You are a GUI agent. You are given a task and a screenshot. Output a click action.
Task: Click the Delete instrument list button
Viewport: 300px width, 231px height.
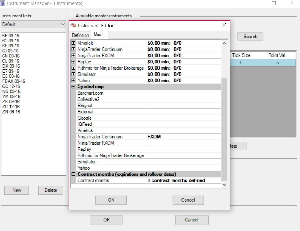51,190
